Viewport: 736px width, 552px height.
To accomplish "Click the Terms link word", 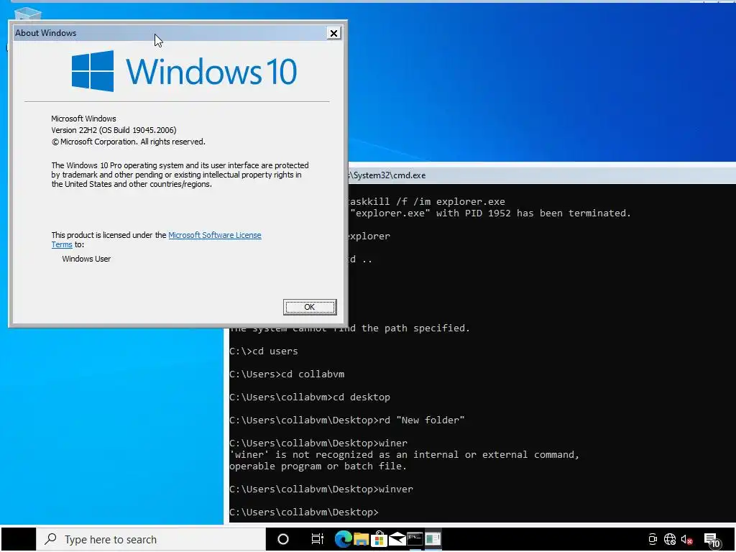I will click(x=62, y=244).
